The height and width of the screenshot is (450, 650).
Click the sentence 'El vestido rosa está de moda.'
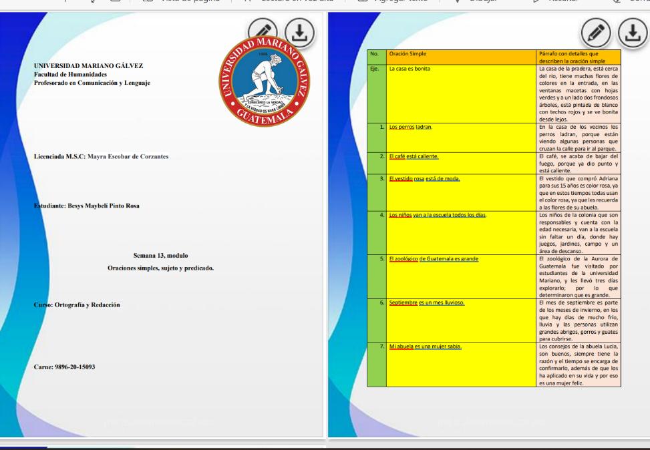424,178
